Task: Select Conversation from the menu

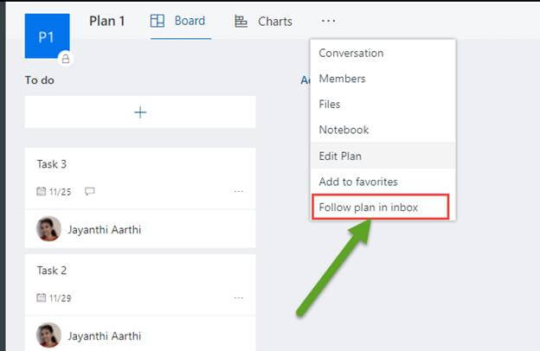Action: tap(383, 53)
